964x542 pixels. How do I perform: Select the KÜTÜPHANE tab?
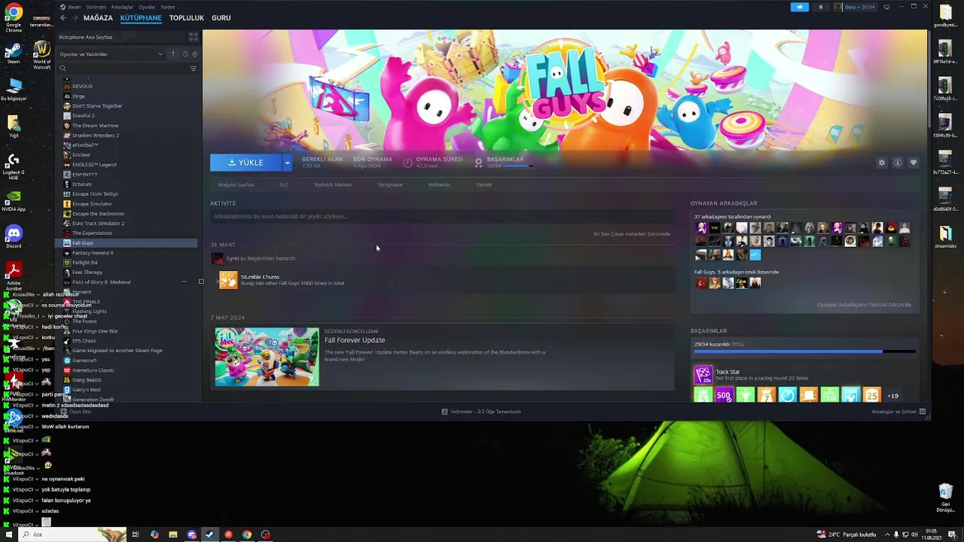(x=141, y=18)
